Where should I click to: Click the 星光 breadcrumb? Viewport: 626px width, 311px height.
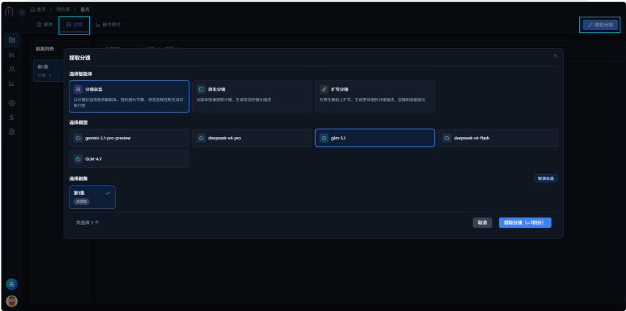pos(84,9)
